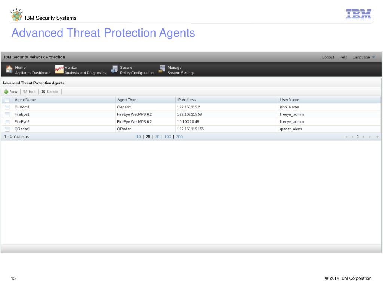The height and width of the screenshot is (287, 383).
Task: Toggle the select-all header checkbox
Action: click(7, 100)
